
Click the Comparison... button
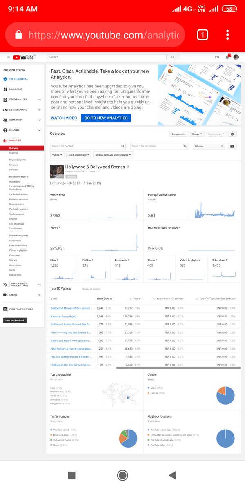coord(179,134)
